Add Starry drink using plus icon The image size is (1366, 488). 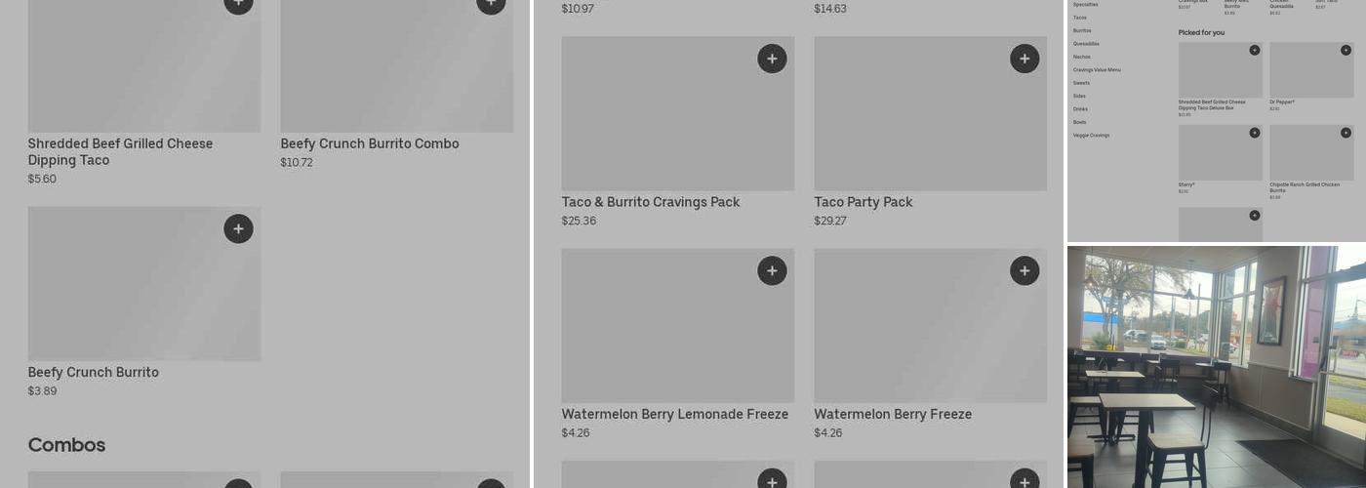1255,133
